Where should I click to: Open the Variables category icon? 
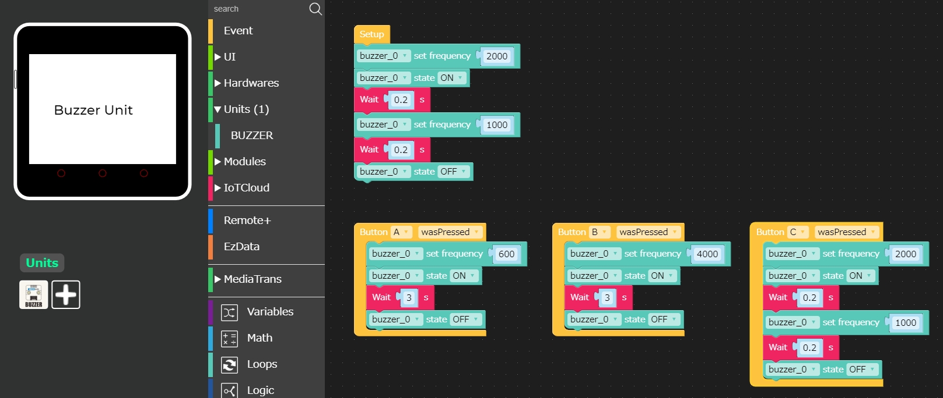(229, 312)
